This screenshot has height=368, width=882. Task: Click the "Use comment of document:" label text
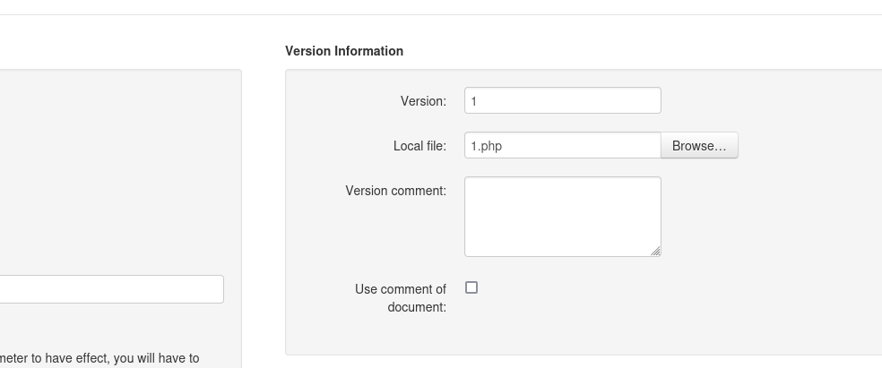click(401, 297)
